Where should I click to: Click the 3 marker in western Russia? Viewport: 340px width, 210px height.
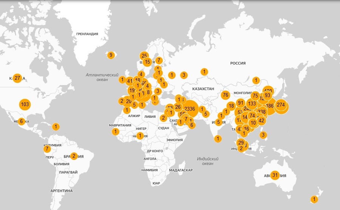point(184,75)
